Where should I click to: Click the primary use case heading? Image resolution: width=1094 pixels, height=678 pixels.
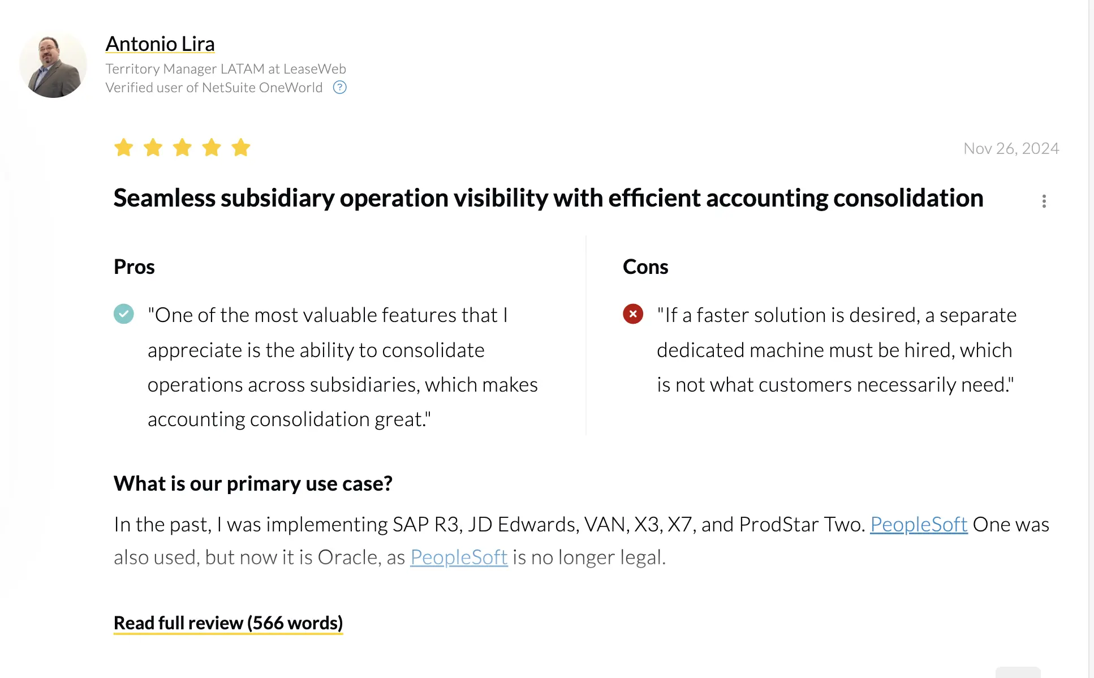[253, 483]
